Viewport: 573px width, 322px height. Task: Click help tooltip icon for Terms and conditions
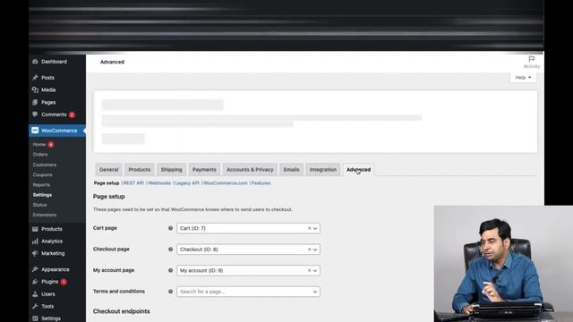click(170, 292)
